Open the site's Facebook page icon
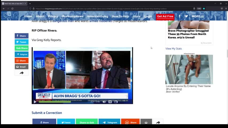 point(180,16)
